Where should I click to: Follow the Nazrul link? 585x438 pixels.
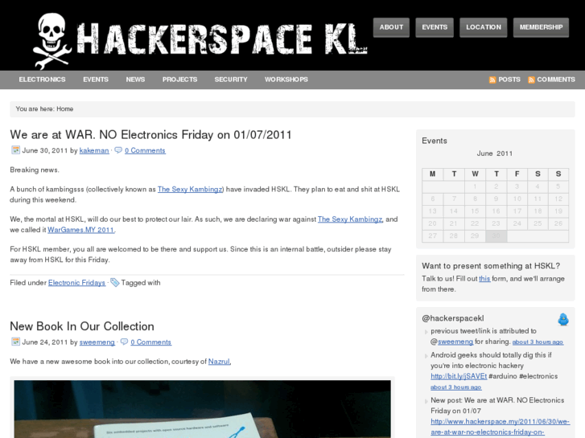tap(219, 362)
